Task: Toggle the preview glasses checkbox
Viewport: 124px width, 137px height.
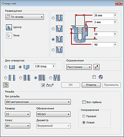Action: [x=43, y=85]
